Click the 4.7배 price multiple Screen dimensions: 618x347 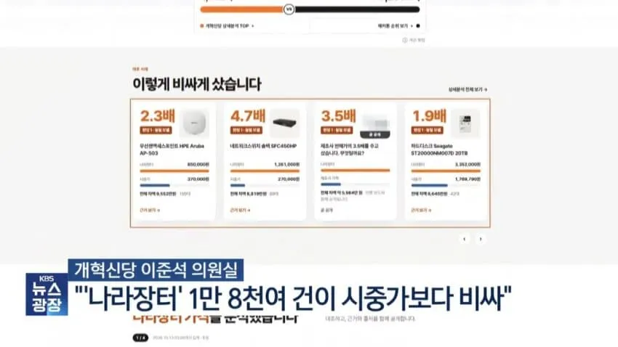pyautogui.click(x=248, y=116)
